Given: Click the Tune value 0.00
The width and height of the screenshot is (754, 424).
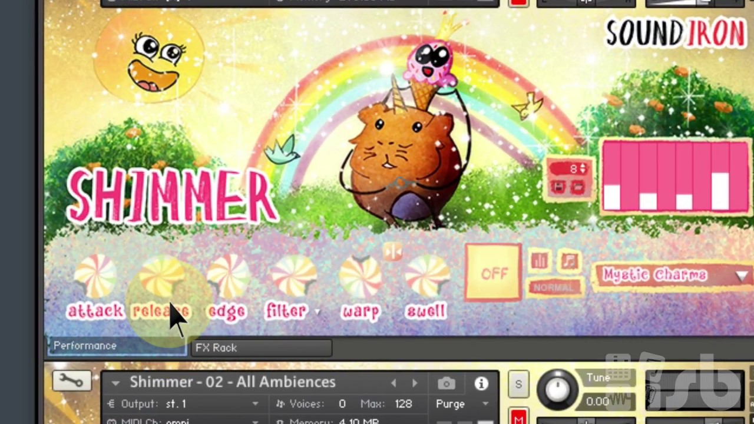Looking at the screenshot, I should 597,402.
